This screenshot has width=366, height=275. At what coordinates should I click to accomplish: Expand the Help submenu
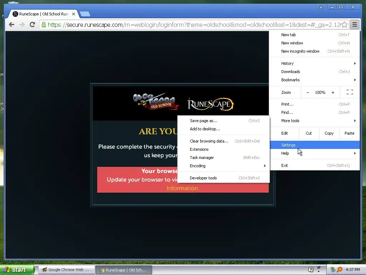click(x=315, y=153)
